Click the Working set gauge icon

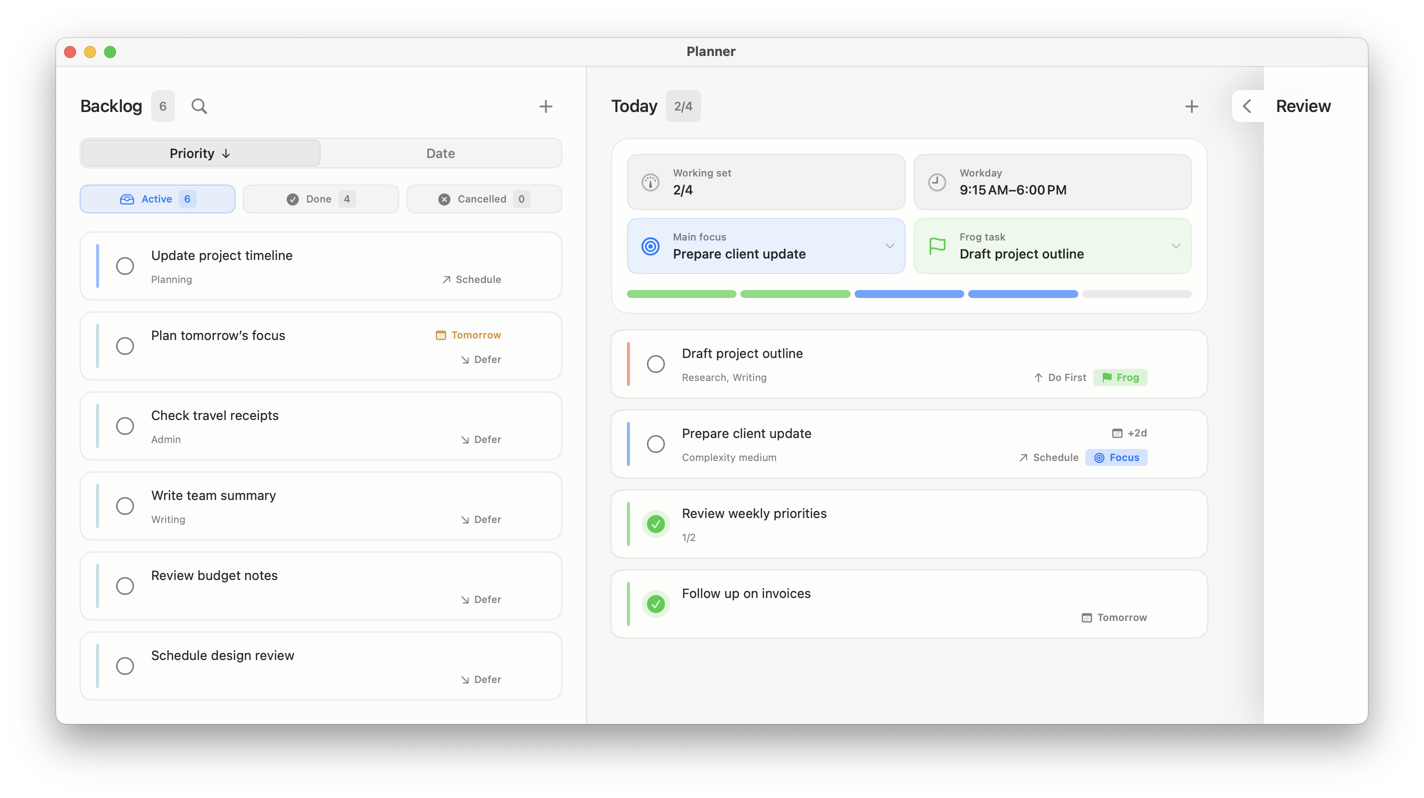[650, 181]
